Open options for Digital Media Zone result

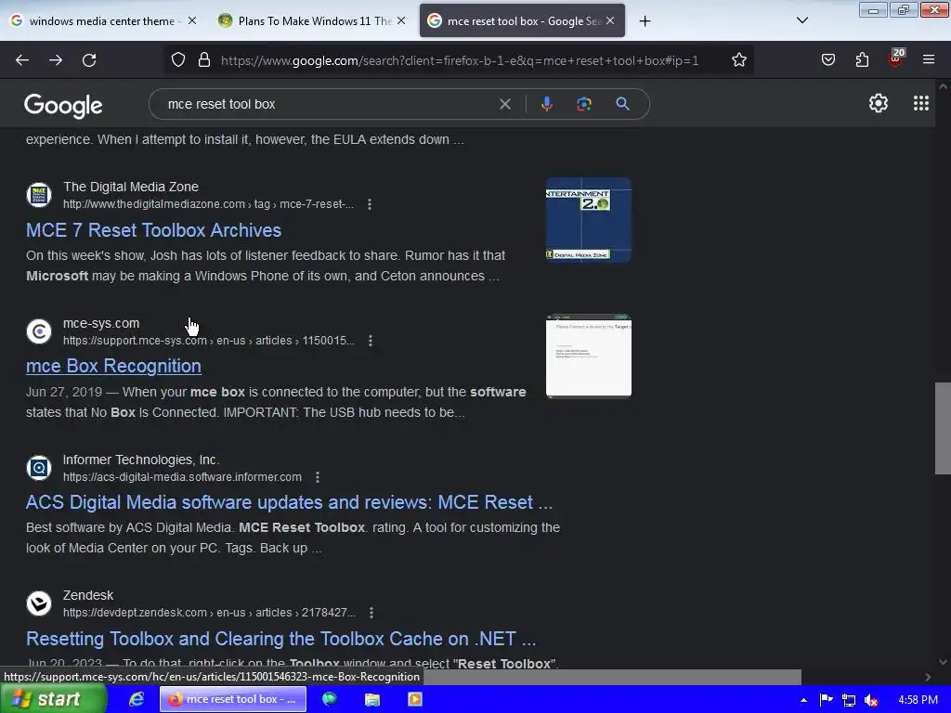click(370, 204)
